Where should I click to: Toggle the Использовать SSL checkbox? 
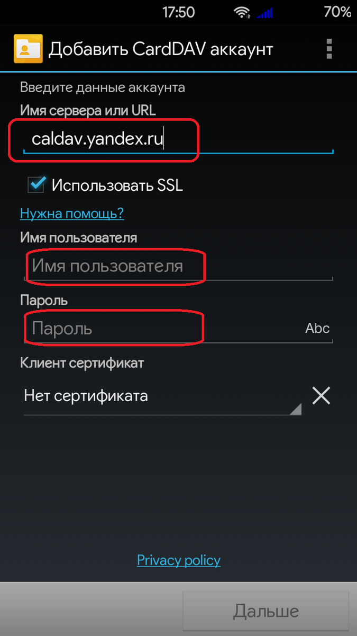[36, 184]
